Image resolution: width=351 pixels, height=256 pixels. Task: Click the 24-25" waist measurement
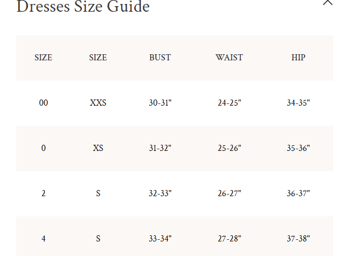pos(229,103)
